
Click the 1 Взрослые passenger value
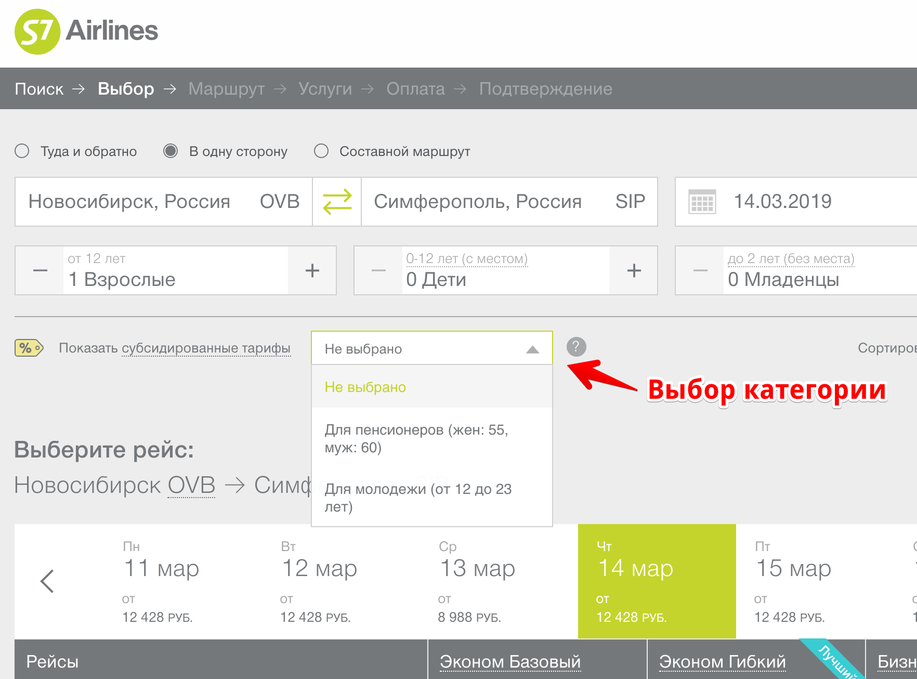click(122, 279)
